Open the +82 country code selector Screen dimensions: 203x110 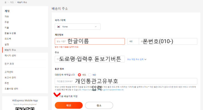pos(133,41)
